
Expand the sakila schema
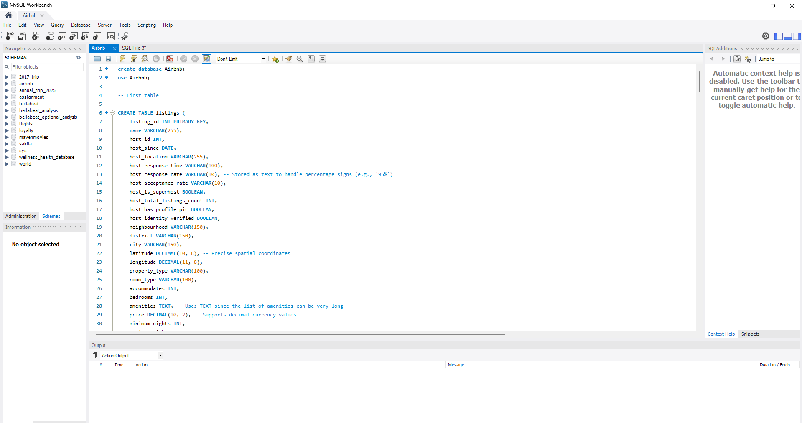tap(7, 144)
